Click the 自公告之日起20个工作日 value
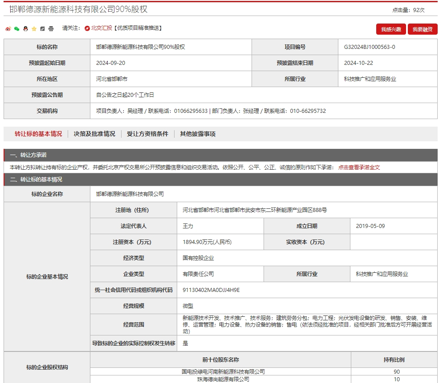 click(125, 95)
